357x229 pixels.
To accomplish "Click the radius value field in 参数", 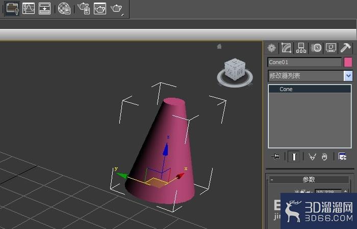I will [x=328, y=191].
